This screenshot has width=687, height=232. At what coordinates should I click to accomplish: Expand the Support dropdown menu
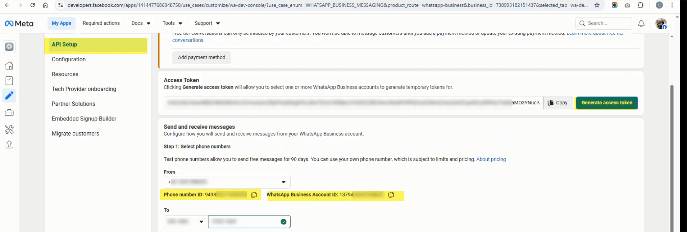click(207, 23)
